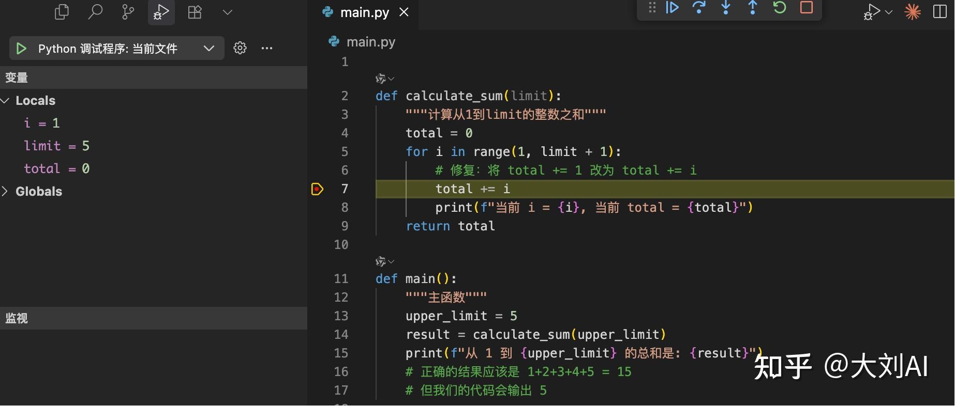The height and width of the screenshot is (406, 955).
Task: Click main.py in the breadcrumb
Action: (370, 42)
